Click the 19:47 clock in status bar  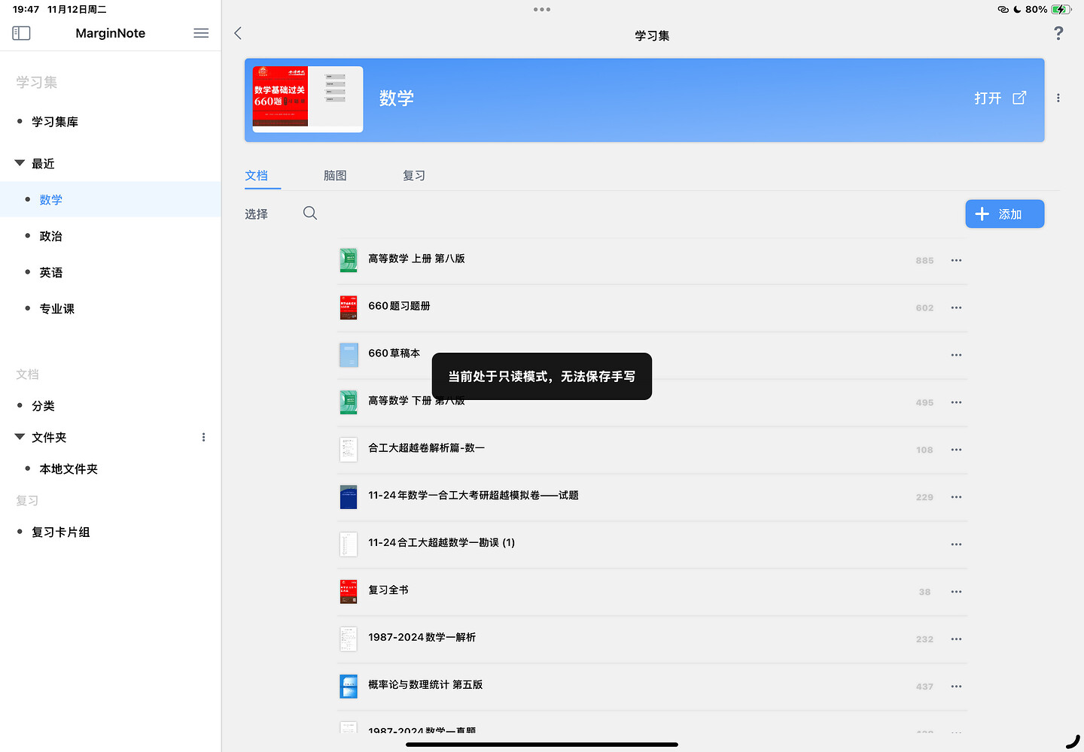26,10
